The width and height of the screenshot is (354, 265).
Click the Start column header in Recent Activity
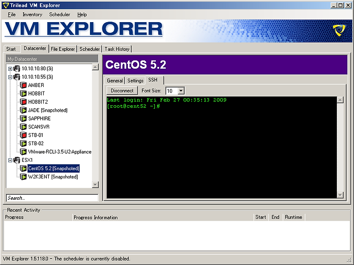261,217
